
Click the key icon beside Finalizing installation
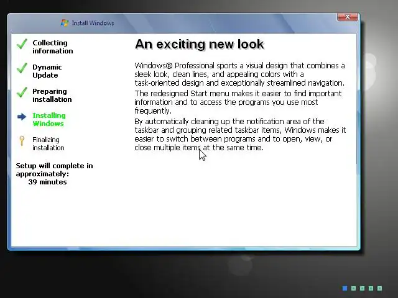pos(22,141)
